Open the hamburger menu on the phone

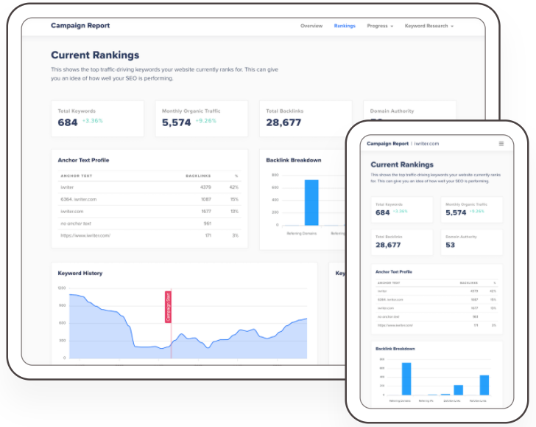click(501, 143)
